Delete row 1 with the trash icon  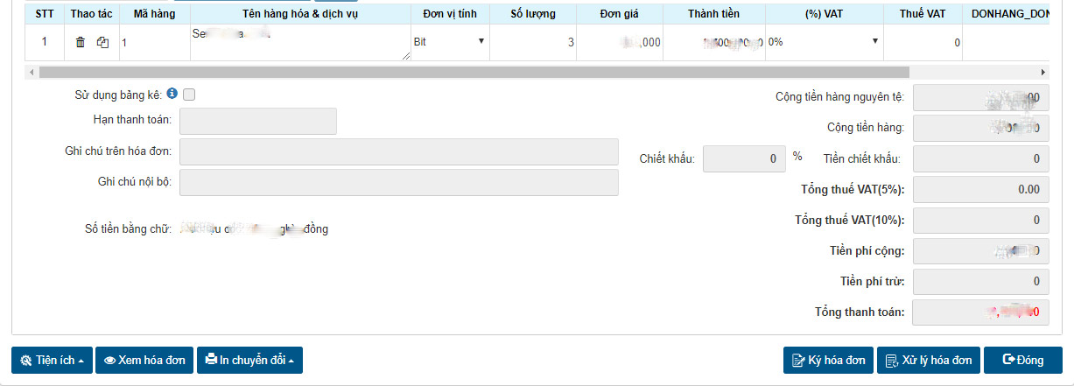pyautogui.click(x=81, y=42)
